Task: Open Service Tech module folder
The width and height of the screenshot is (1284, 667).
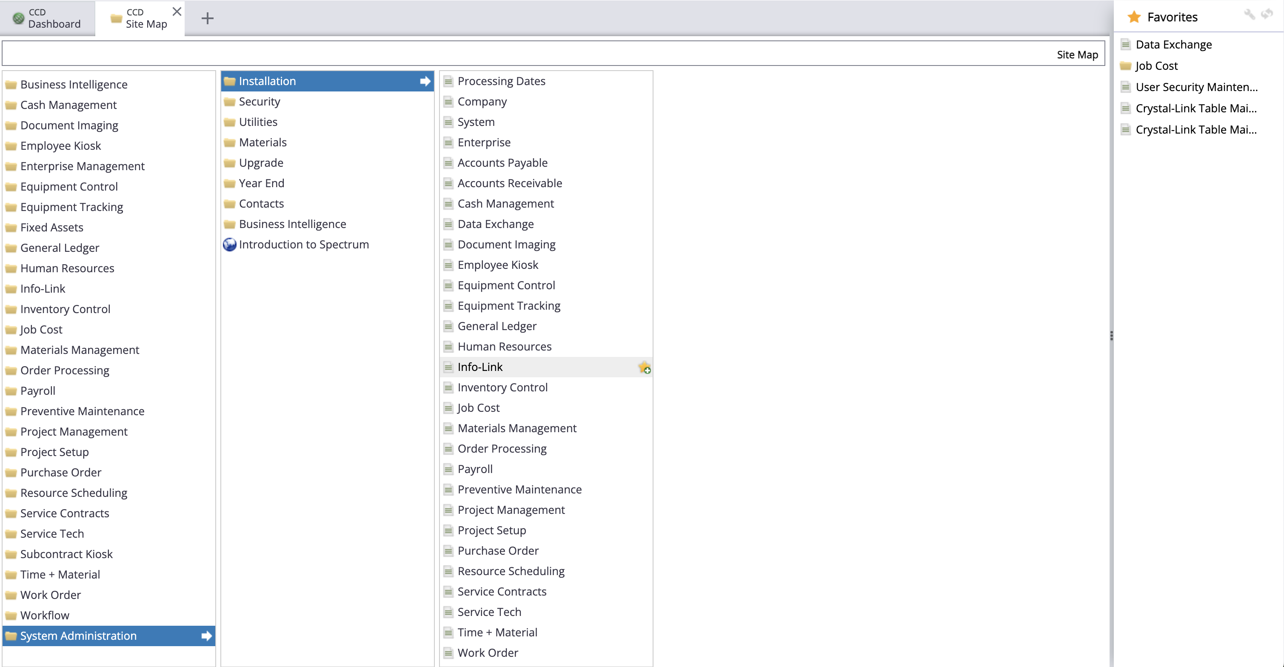Action: pos(52,534)
